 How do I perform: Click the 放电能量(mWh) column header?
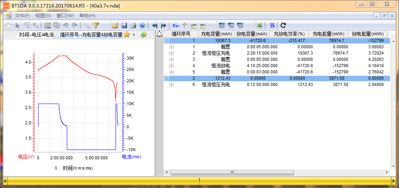pos(368,34)
